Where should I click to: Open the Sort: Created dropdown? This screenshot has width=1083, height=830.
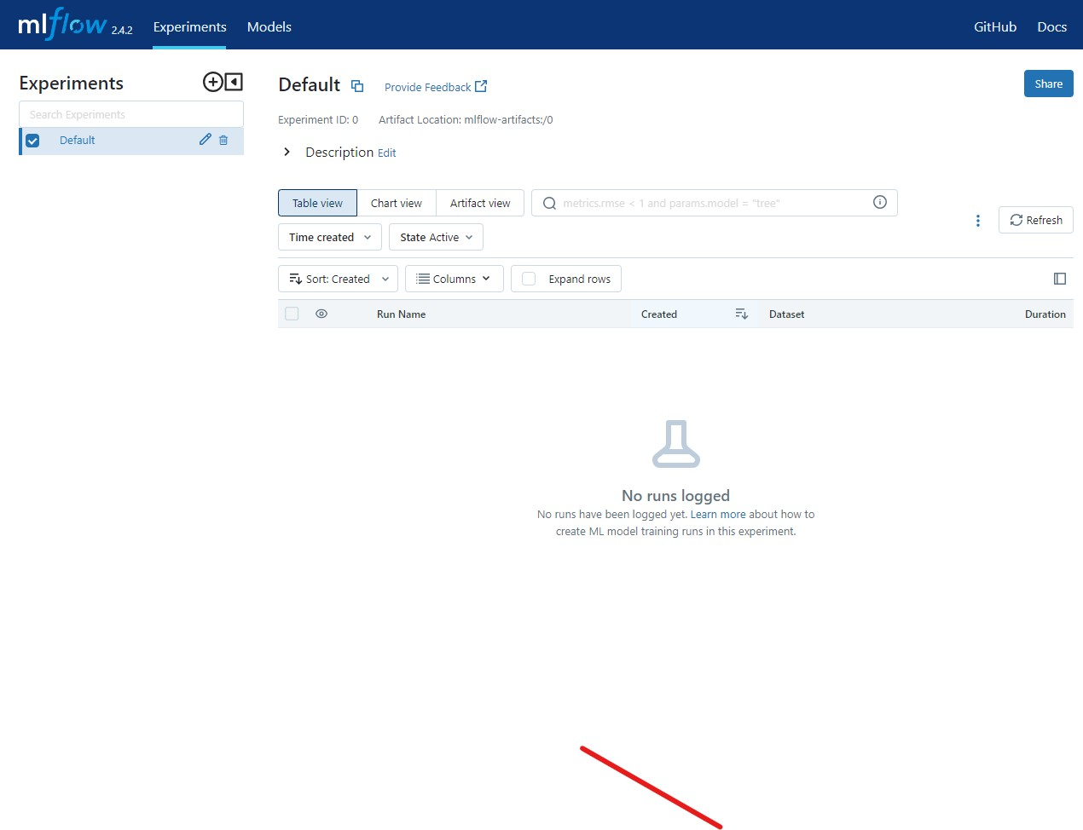[338, 279]
